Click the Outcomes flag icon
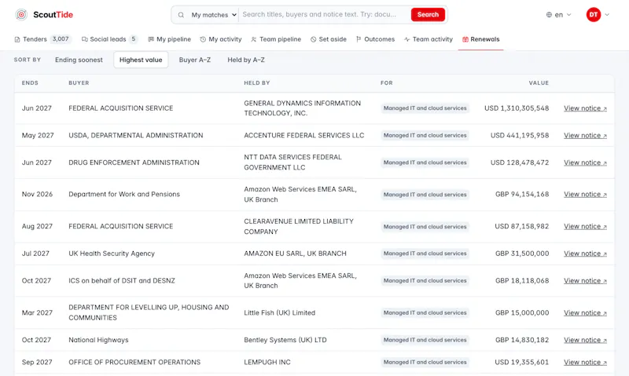629x376 pixels. pos(359,39)
